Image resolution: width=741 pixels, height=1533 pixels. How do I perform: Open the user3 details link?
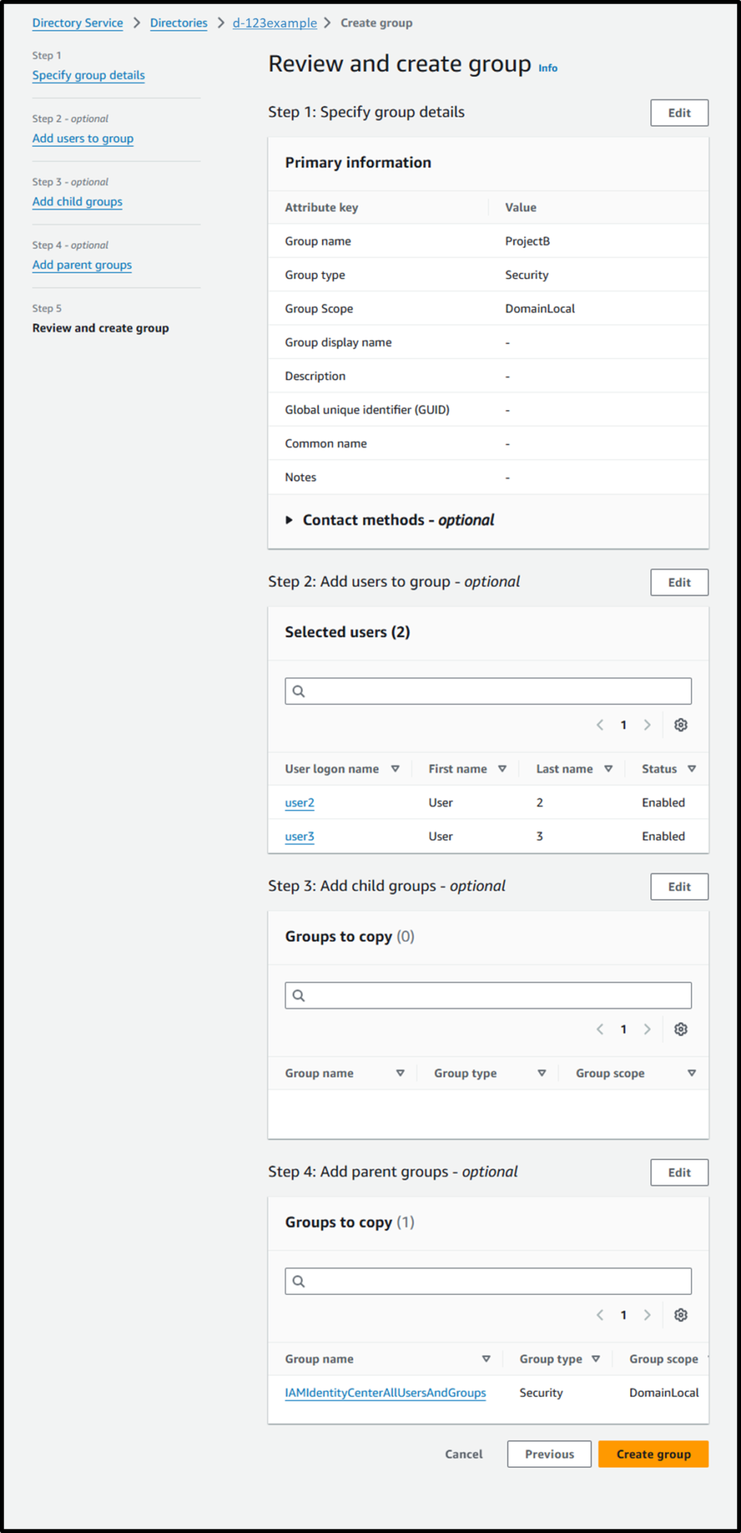coord(299,836)
